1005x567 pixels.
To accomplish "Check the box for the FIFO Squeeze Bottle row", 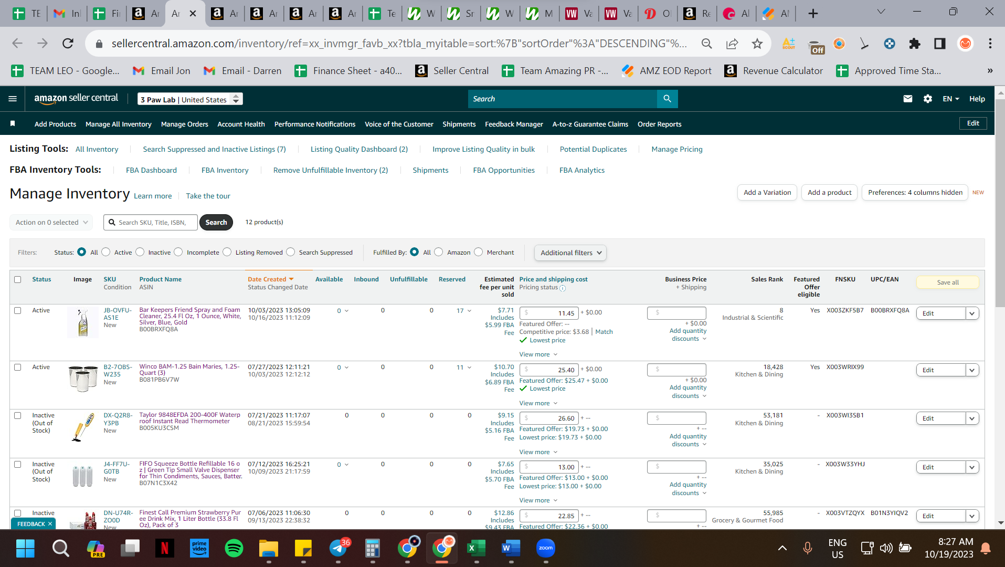I will click(x=18, y=464).
